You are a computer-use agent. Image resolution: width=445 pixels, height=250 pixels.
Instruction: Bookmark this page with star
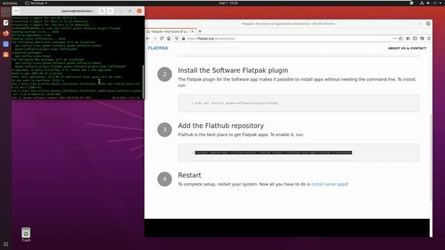pyautogui.click(x=400, y=39)
